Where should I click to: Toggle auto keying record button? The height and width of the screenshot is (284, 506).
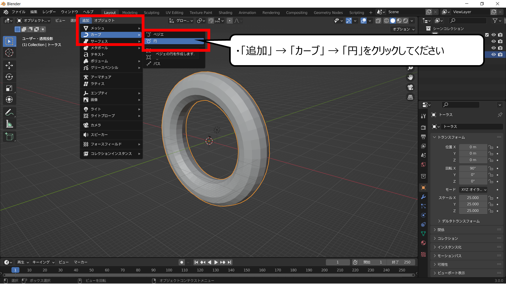tap(181, 262)
